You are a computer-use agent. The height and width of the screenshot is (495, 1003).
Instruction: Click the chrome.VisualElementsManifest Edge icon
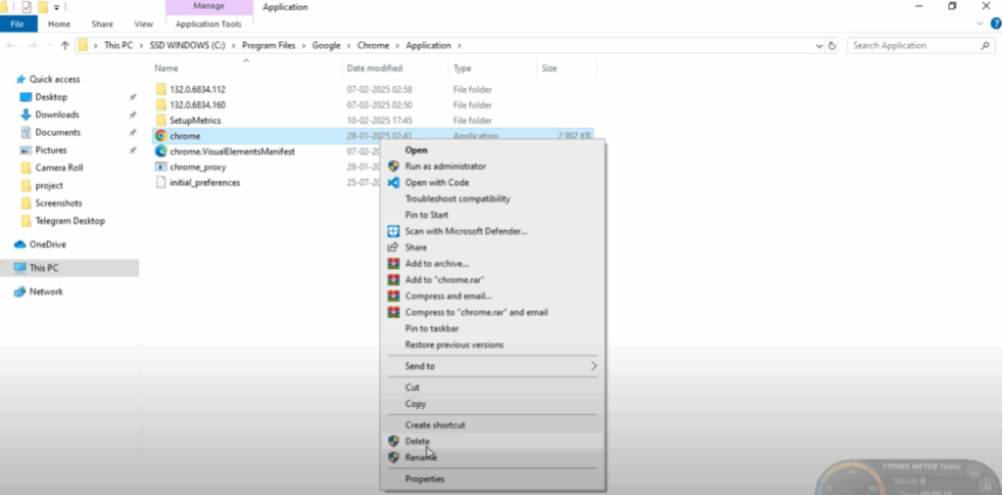tap(161, 152)
